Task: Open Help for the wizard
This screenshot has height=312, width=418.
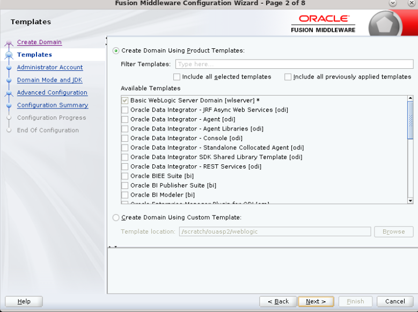Action: 24,301
